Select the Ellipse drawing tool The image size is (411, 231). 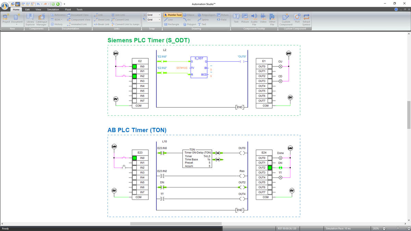tap(189, 15)
